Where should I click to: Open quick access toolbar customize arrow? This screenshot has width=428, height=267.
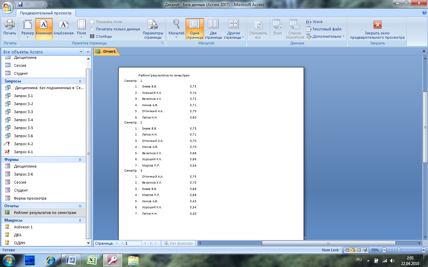51,5
